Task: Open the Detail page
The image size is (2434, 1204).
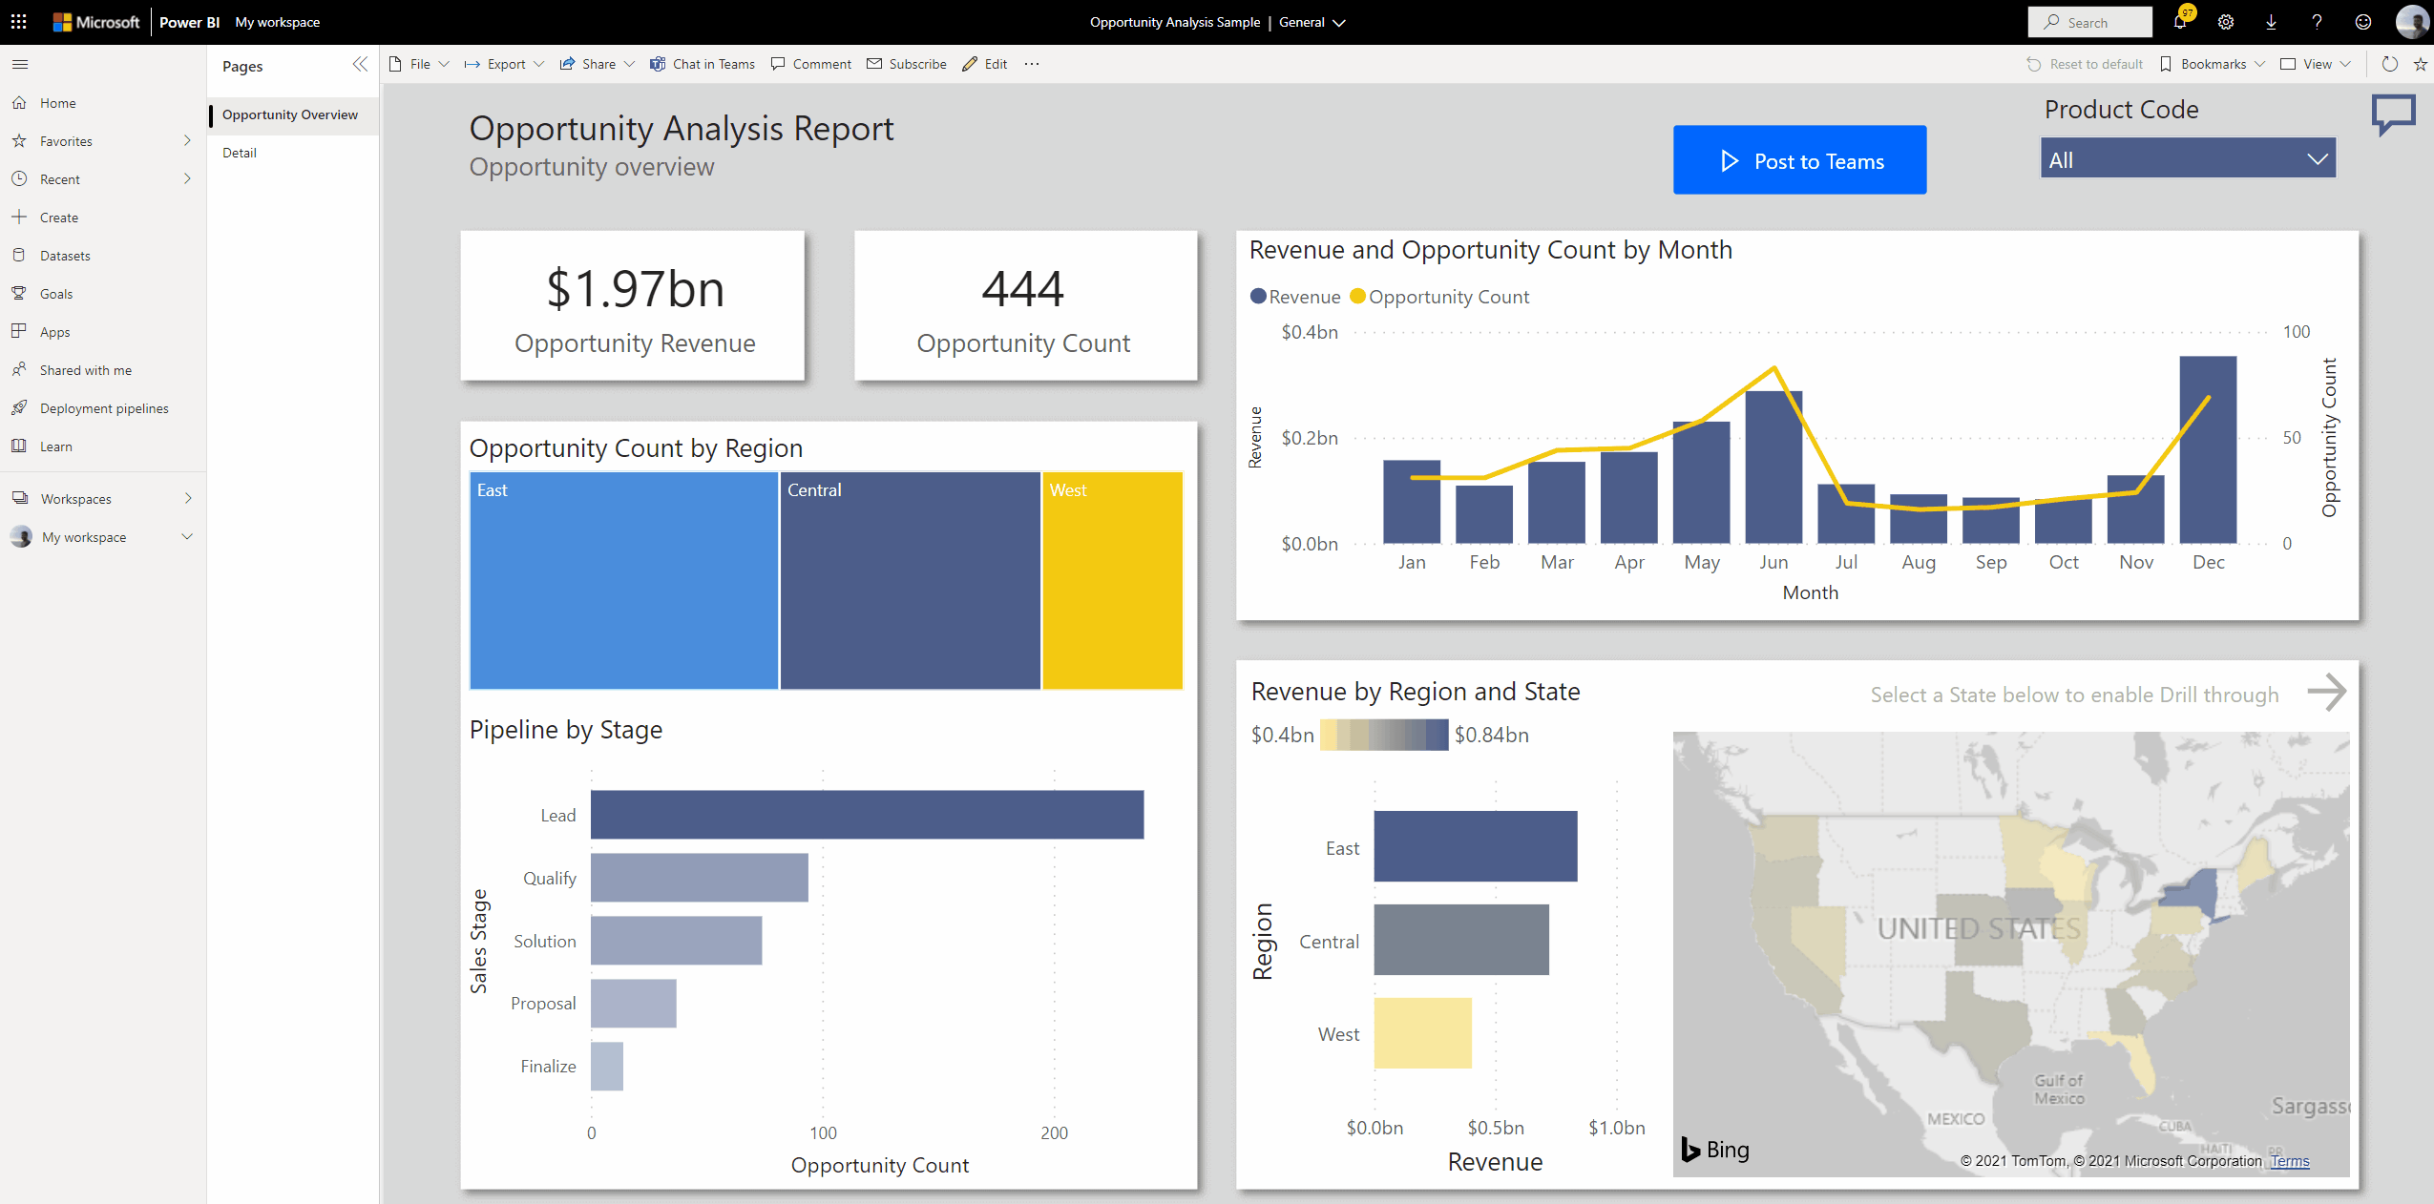Action: (x=240, y=153)
